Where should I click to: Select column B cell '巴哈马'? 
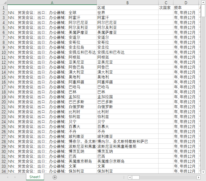pos(128,87)
